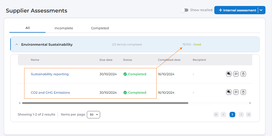Image resolution: width=272 pixels, height=136 pixels.
Task: Open the CO2 and GHG Emissions link
Action: 50,93
